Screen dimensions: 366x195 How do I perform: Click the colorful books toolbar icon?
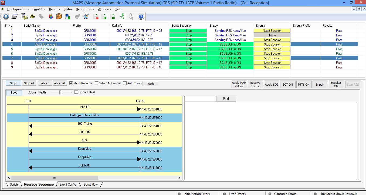(50, 17)
